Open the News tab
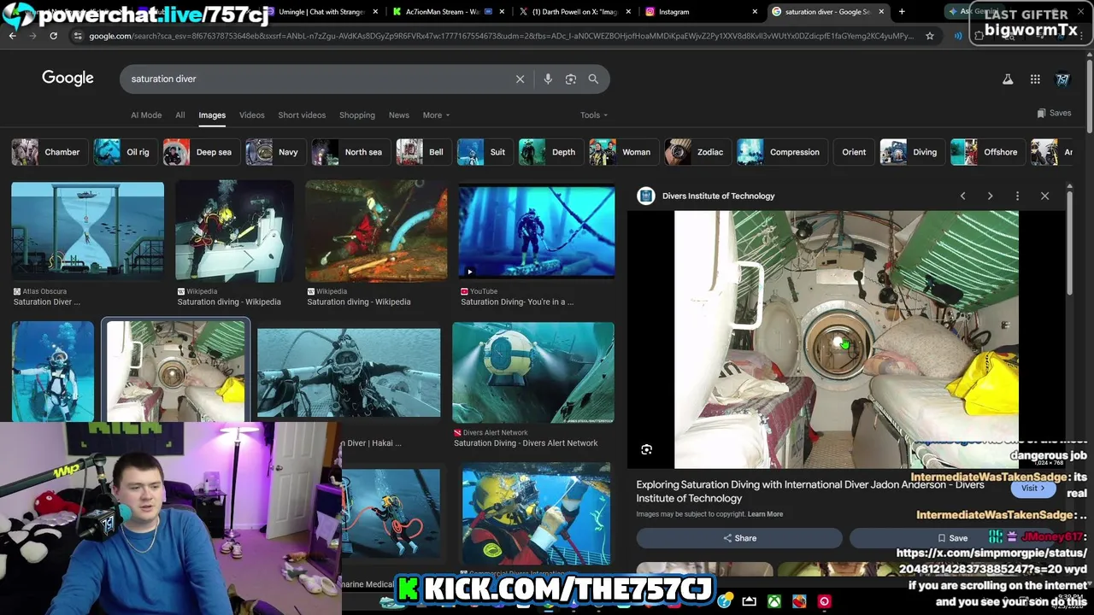Viewport: 1094px width, 615px height. 399,115
